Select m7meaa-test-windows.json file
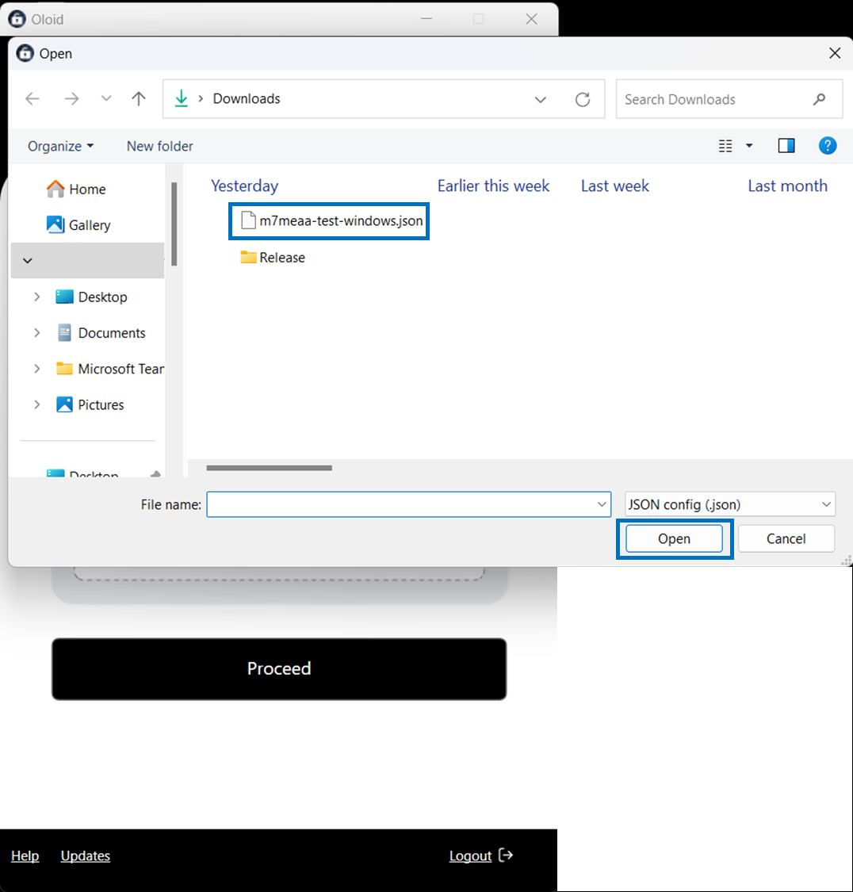Screen dimensions: 853x892 [332, 220]
